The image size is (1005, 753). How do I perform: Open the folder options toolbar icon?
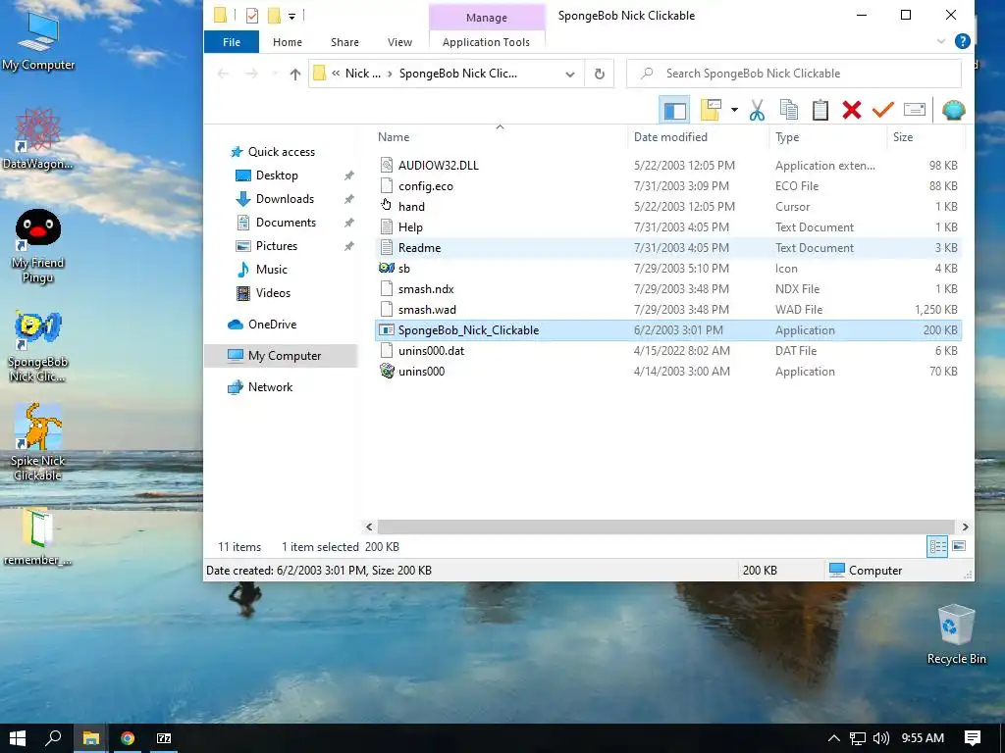tap(711, 110)
